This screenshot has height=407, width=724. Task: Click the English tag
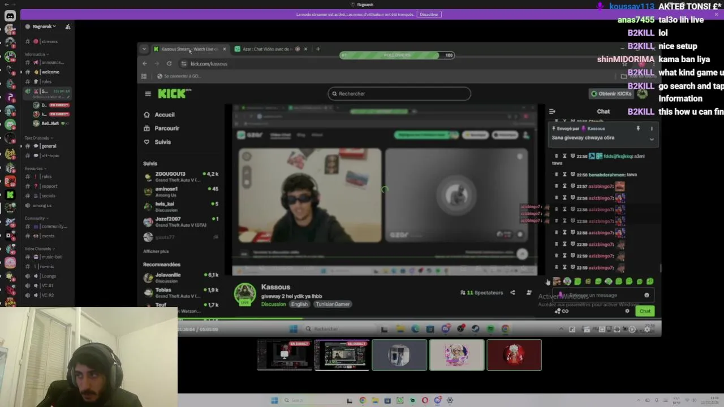(299, 304)
